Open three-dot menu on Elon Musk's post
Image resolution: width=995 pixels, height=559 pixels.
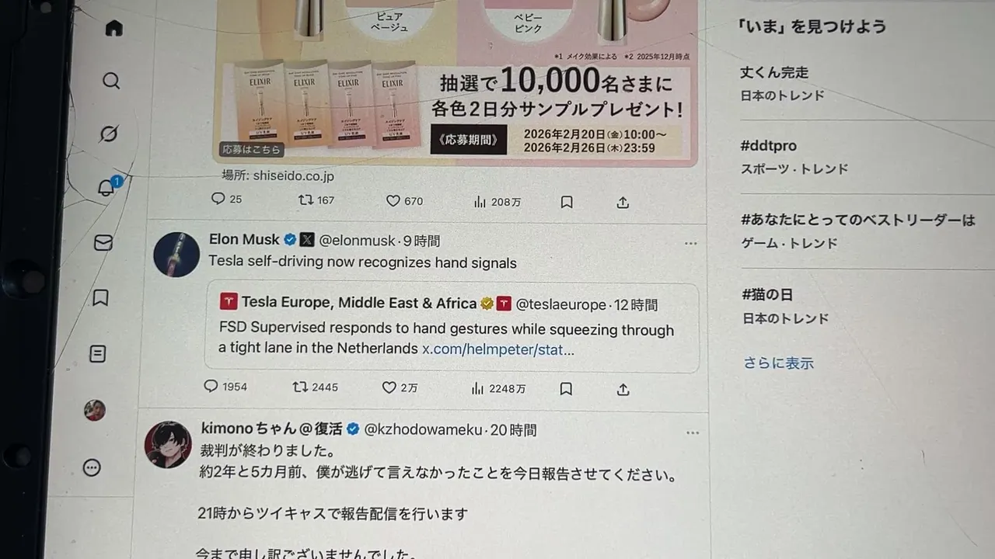tap(691, 244)
